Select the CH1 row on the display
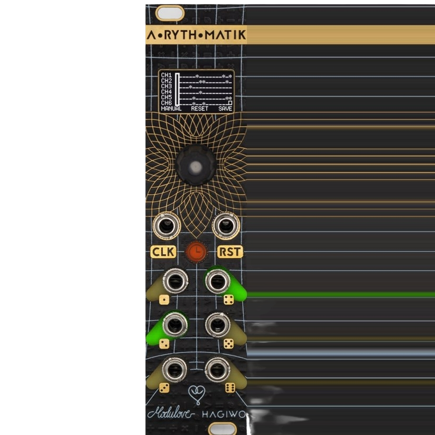 tap(196, 75)
